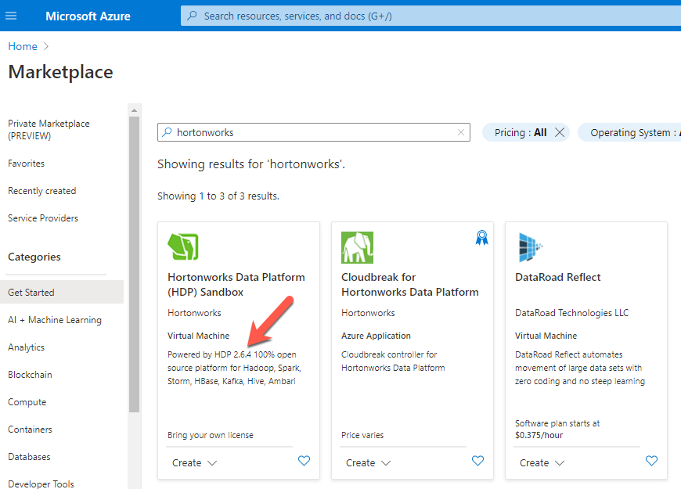This screenshot has width=681, height=489.
Task: Click the Microsoft Azure home logo
Action: [x=88, y=16]
